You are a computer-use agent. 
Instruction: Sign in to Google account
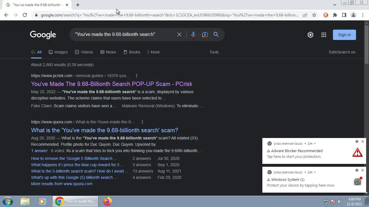(344, 35)
